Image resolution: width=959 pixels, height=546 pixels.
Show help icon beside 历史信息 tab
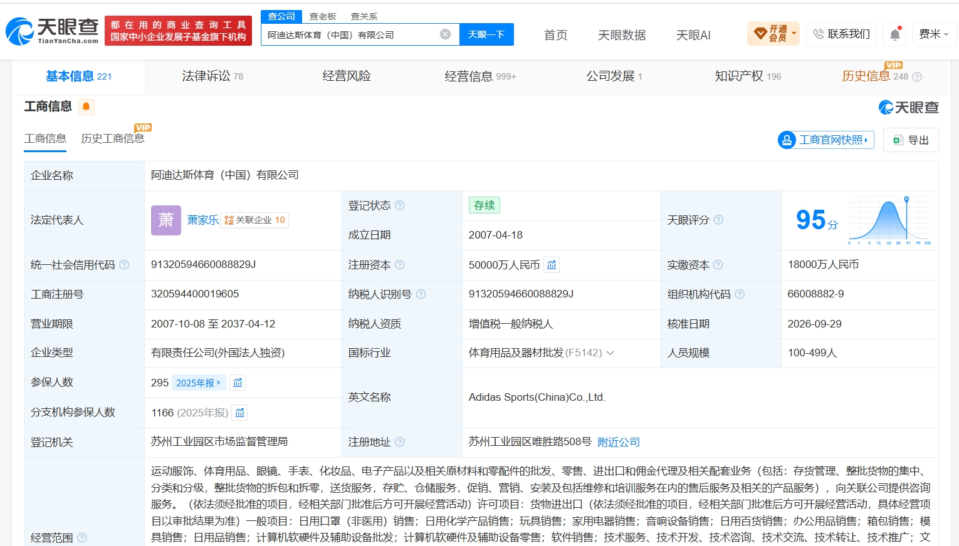point(917,76)
